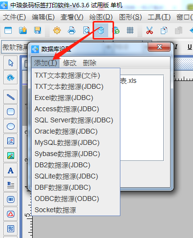Viewport: 193px width, 238px height.
Task: Choose SQLite数据源(JDBC) option
Action: (x=76, y=177)
